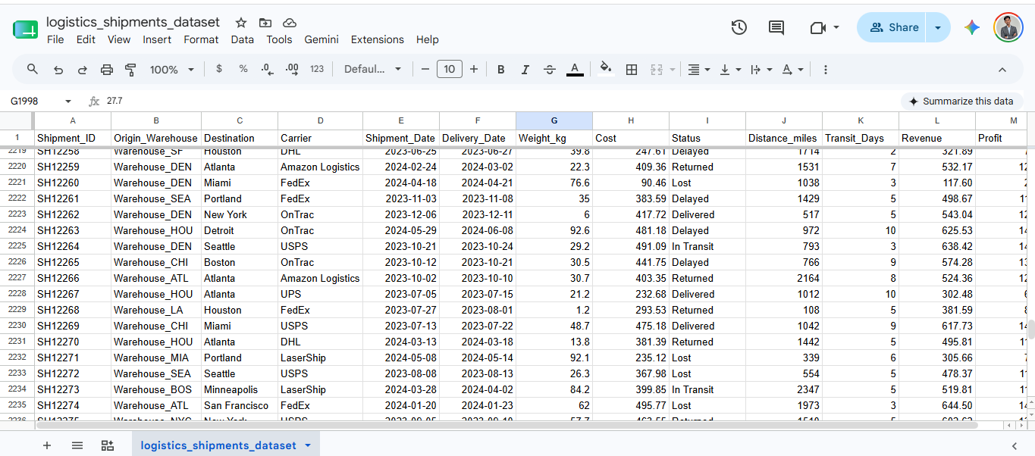Toggle strikethrough formatting
The image size is (1035, 456).
[550, 69]
